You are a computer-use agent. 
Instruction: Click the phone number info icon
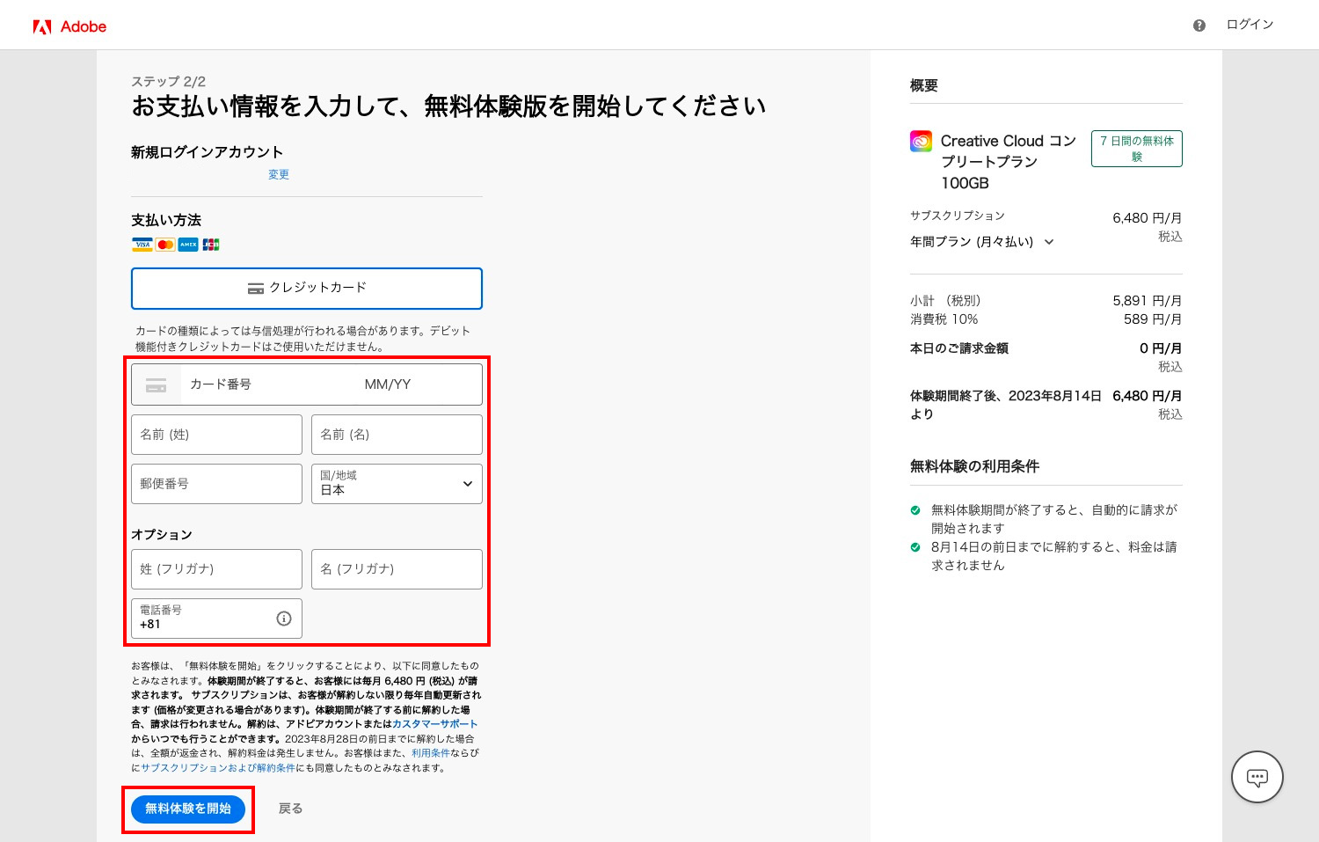[x=284, y=619]
